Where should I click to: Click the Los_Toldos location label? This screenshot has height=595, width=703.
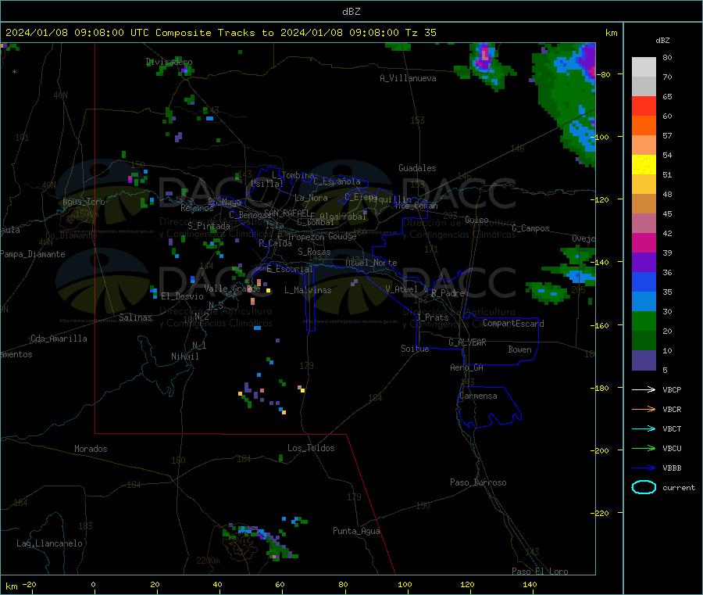tap(311, 448)
